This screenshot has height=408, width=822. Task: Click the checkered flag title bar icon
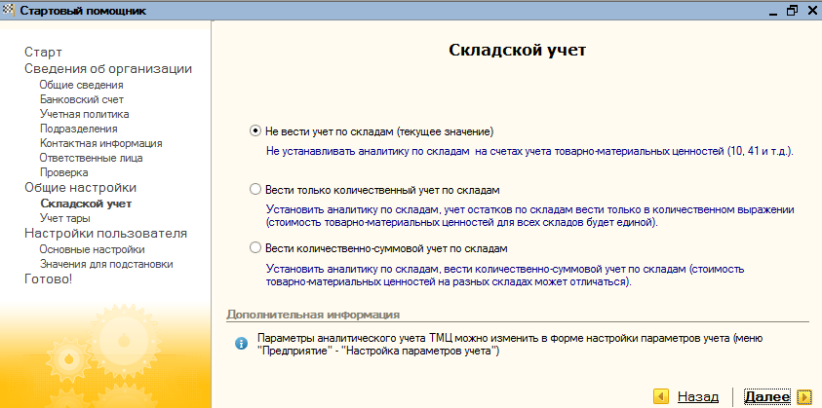(9, 11)
